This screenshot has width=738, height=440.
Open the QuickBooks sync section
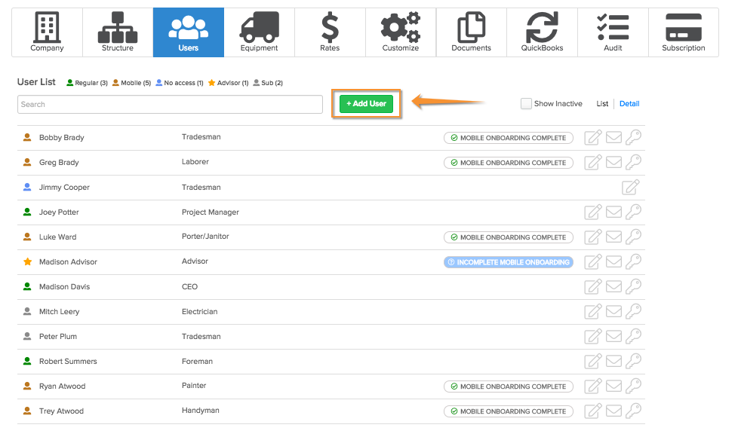(x=543, y=32)
